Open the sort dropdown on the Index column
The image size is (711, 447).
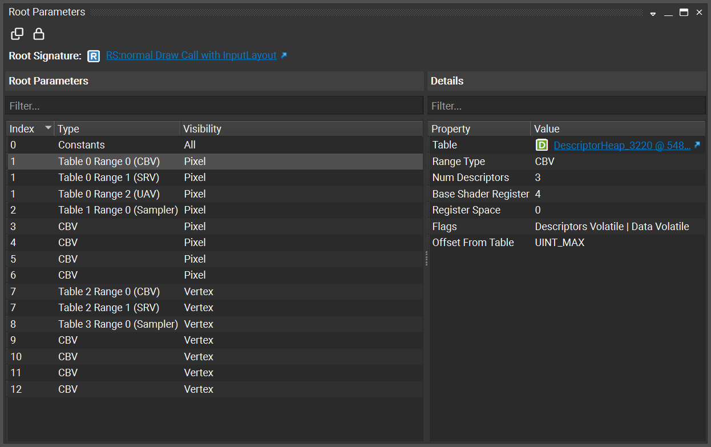pyautogui.click(x=48, y=128)
